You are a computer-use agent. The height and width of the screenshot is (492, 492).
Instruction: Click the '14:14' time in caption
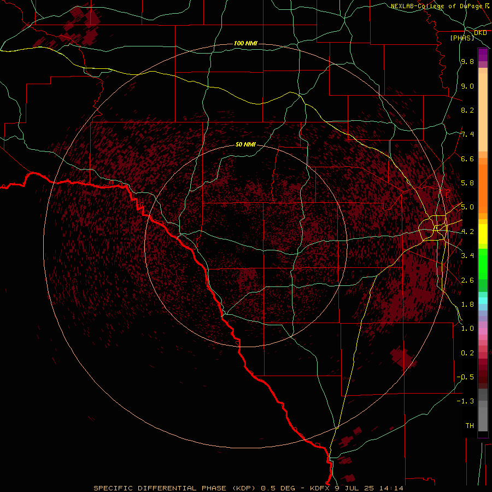tap(393, 488)
